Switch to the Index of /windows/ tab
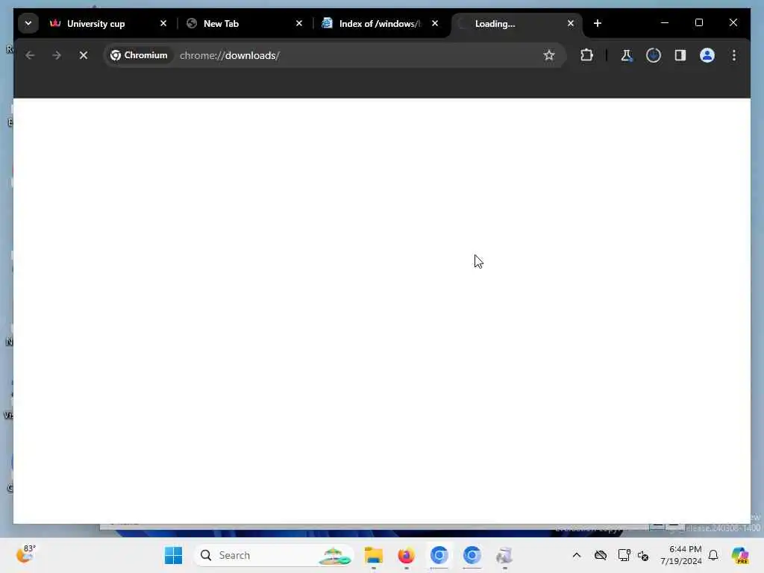 tap(381, 23)
